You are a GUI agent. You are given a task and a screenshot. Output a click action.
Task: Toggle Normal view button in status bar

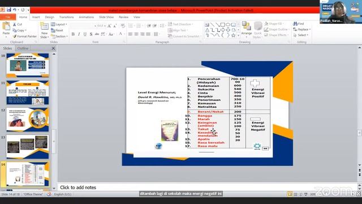[x=290, y=194]
